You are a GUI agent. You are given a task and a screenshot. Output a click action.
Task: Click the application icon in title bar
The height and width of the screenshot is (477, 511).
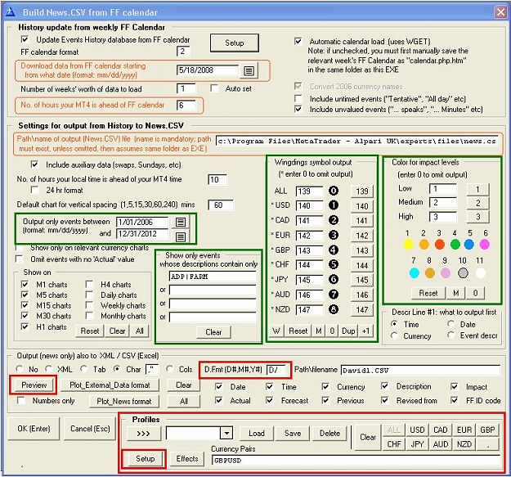(11, 12)
